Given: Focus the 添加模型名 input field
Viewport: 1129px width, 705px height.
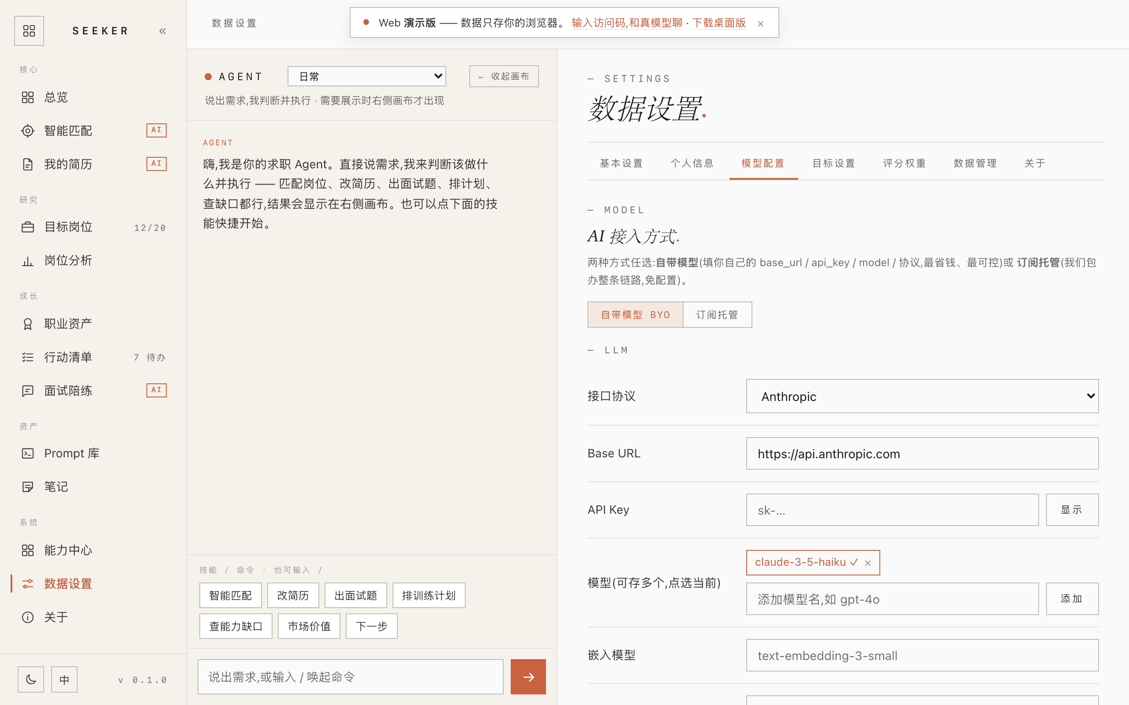Looking at the screenshot, I should click(892, 599).
